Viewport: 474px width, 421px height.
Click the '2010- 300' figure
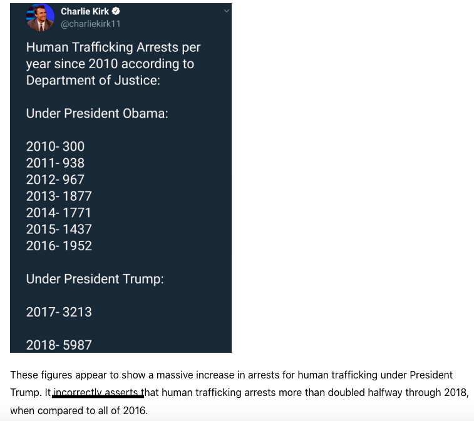point(55,146)
